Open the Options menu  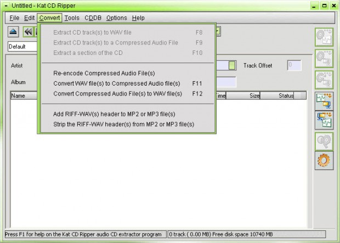point(117,18)
